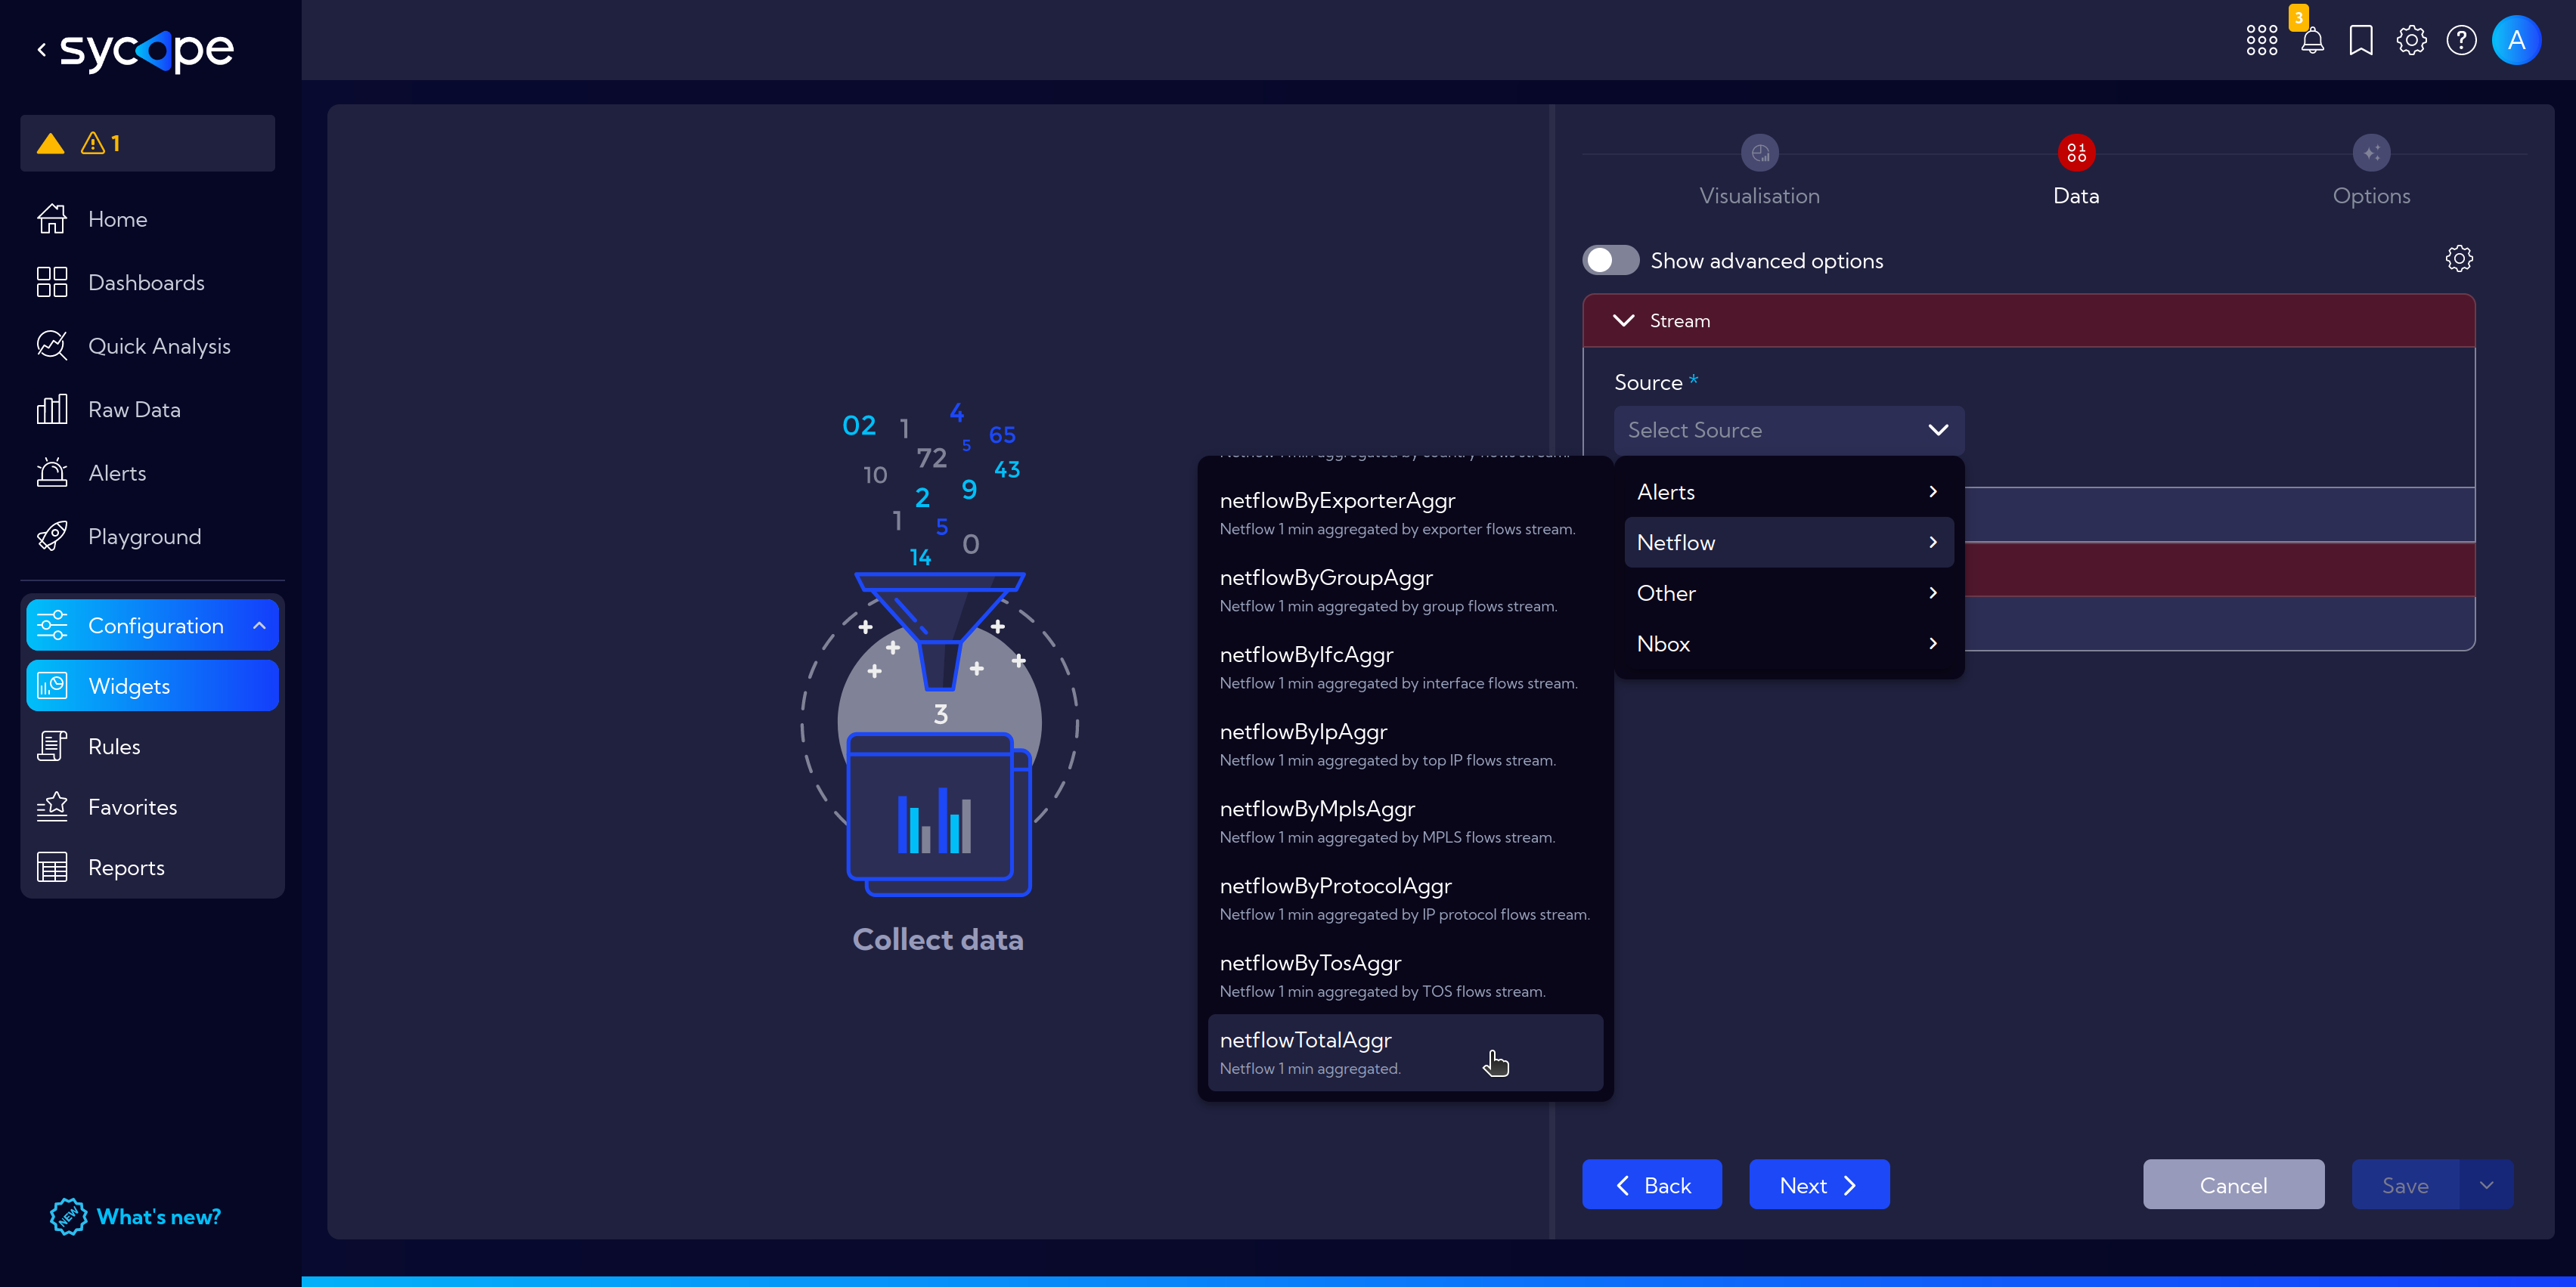Click the Alerts siren icon
The image size is (2576, 1287).
52,472
